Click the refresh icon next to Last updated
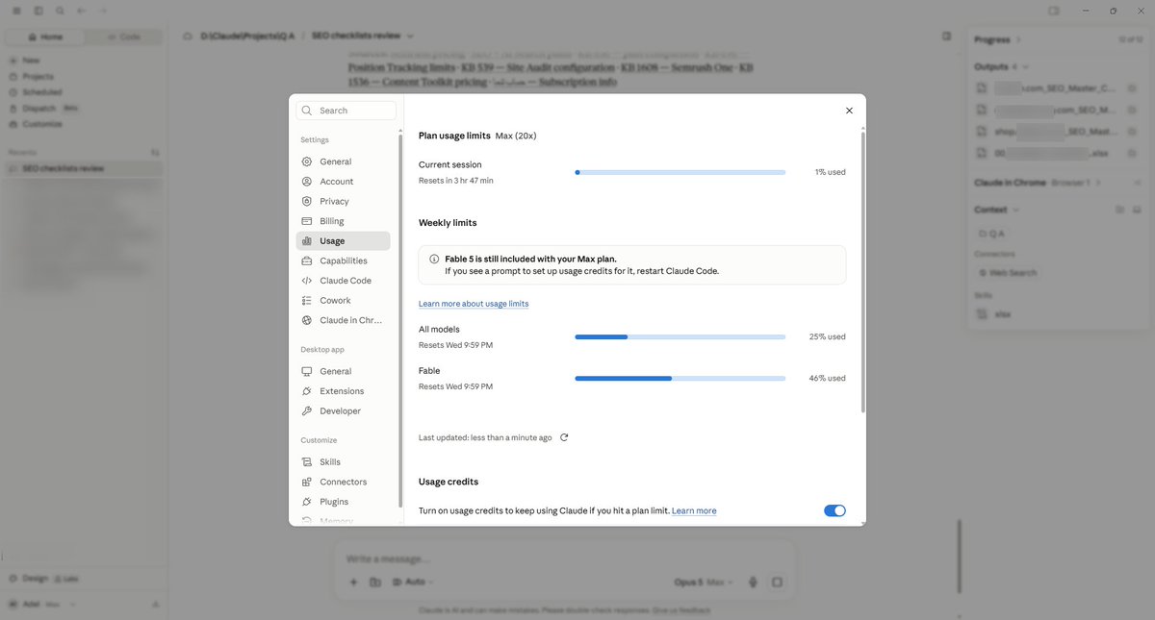The width and height of the screenshot is (1155, 620). [564, 437]
